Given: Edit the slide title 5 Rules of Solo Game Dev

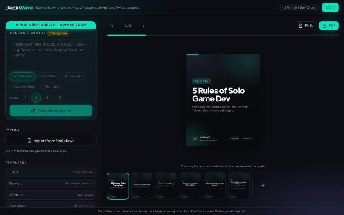Looking at the screenshot, I should (x=218, y=95).
